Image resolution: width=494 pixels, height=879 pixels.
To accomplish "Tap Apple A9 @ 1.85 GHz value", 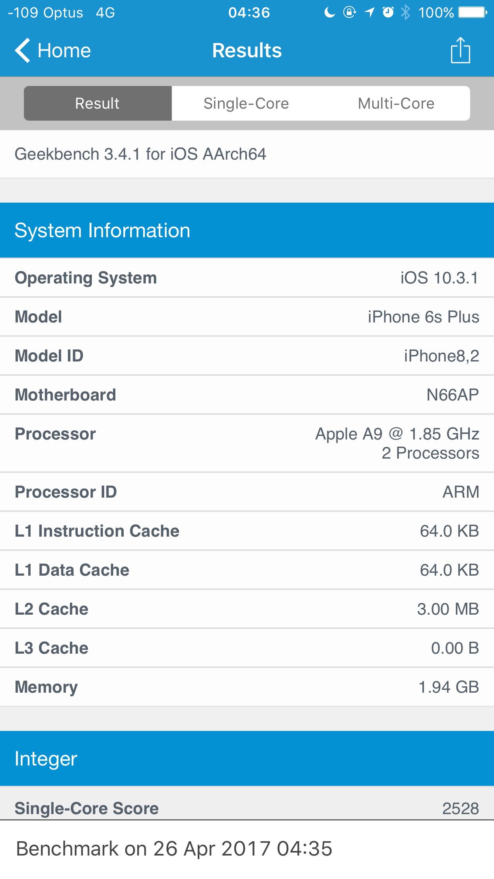I will tap(397, 434).
